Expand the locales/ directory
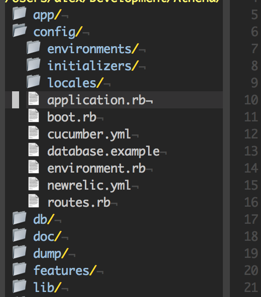The height and width of the screenshot is (297, 261). 75,83
